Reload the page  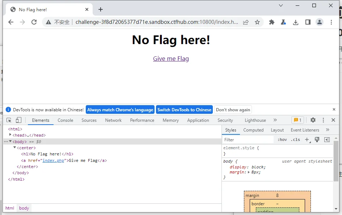34,22
